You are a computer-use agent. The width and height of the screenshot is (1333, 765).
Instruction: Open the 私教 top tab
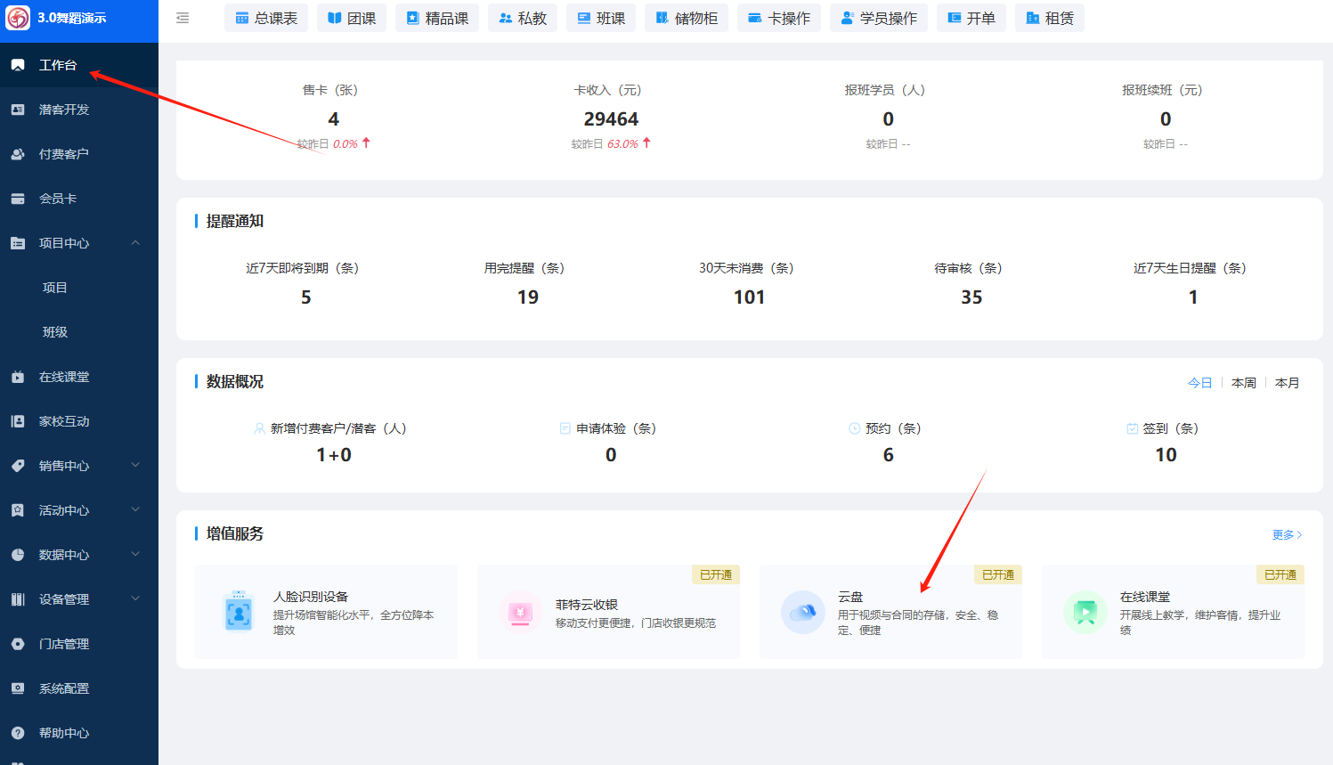point(523,18)
